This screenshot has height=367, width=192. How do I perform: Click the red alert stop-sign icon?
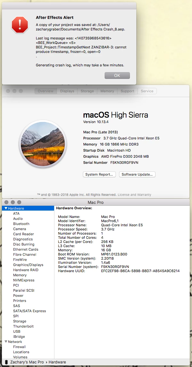coord(20,25)
